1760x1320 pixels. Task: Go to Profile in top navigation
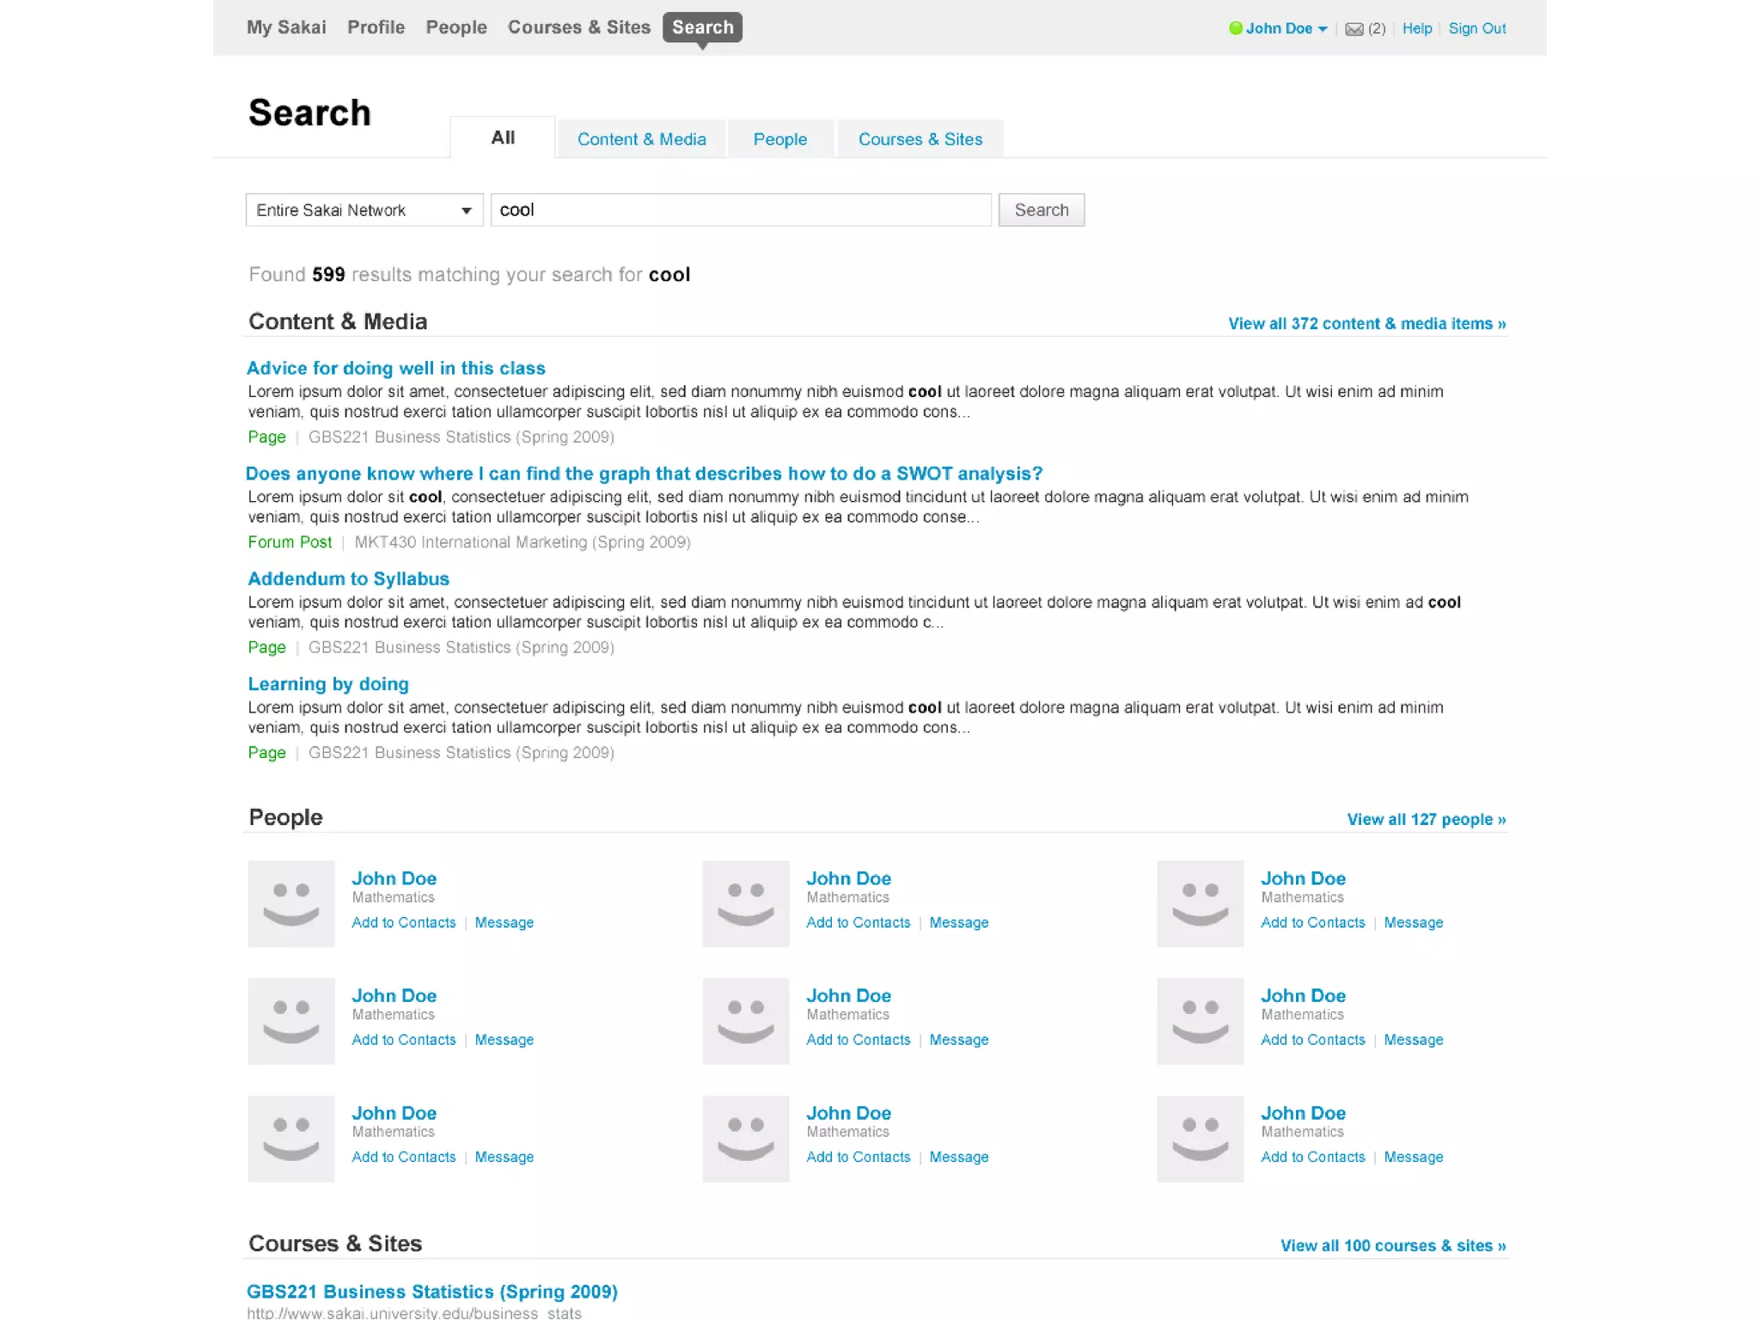(x=376, y=27)
